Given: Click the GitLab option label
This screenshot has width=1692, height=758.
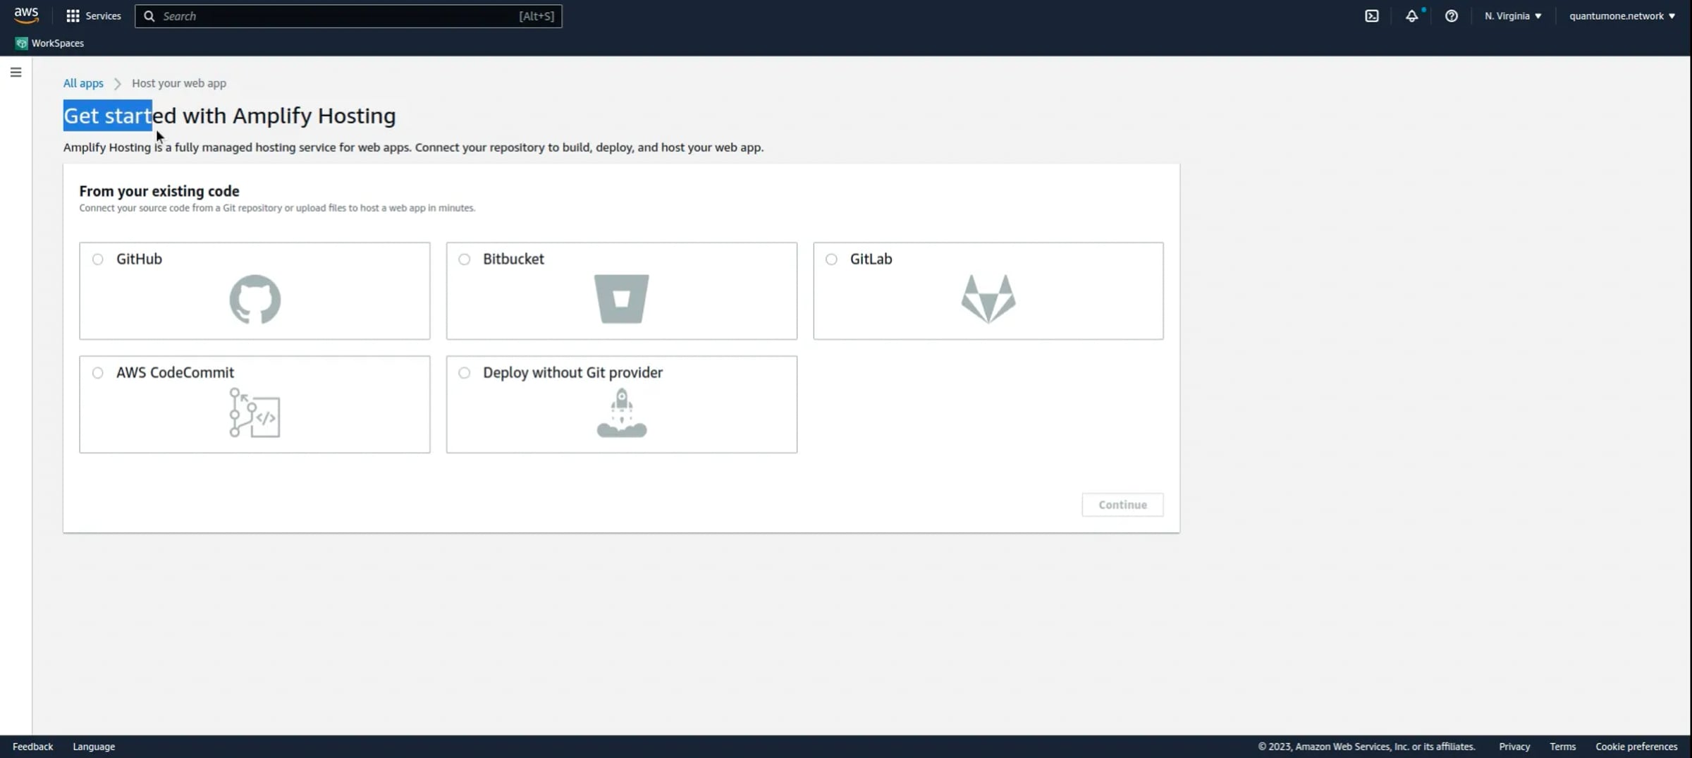Looking at the screenshot, I should coord(871,259).
